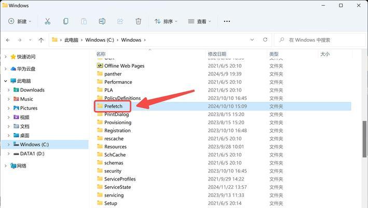368x208 pixels.
Task: Click the Delete trash can icon
Action: pos(138,21)
